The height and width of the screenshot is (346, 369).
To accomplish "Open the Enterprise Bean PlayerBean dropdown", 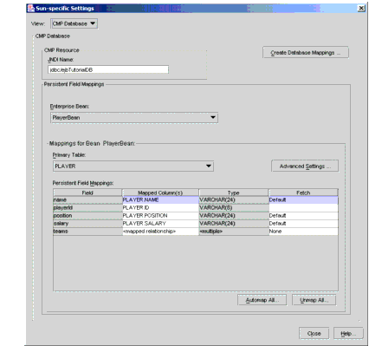I will (x=134, y=118).
